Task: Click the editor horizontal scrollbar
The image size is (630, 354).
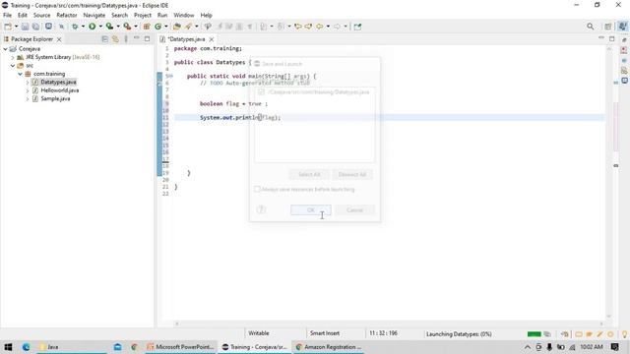Action: click(x=389, y=324)
